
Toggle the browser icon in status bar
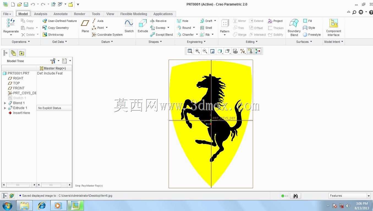click(x=12, y=196)
